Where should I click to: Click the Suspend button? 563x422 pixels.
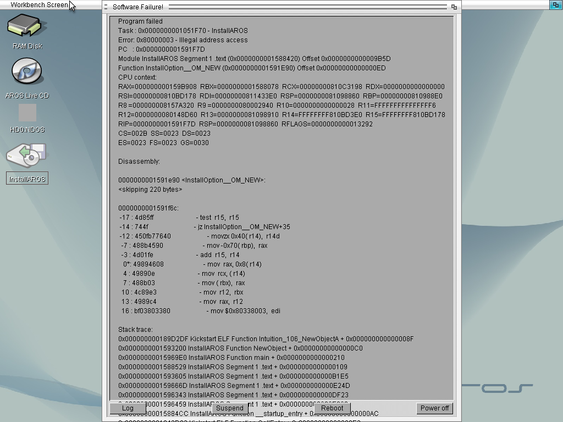tap(230, 408)
